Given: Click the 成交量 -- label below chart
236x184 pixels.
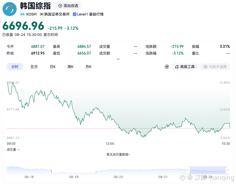Looking at the screenshot, I should click(x=13, y=150).
